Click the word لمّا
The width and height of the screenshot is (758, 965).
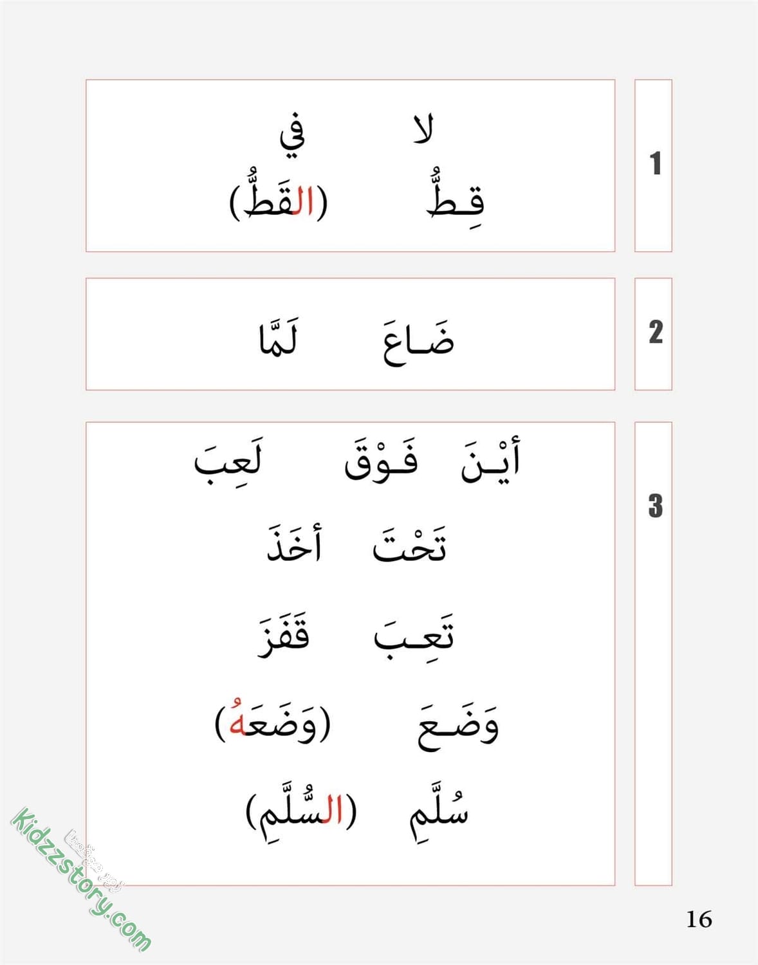(x=278, y=338)
